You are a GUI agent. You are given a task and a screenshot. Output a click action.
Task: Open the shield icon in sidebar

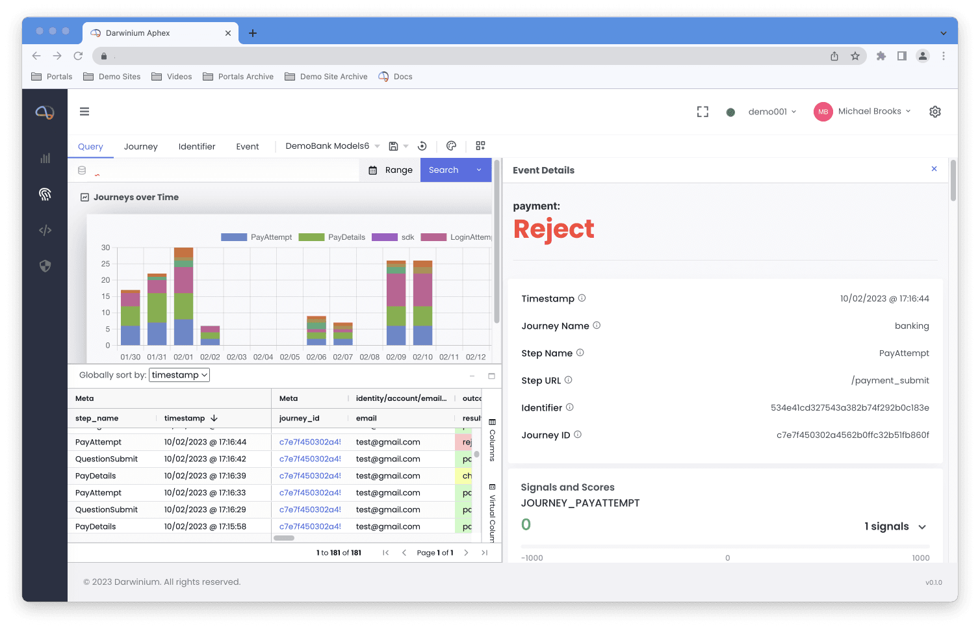coord(45,266)
